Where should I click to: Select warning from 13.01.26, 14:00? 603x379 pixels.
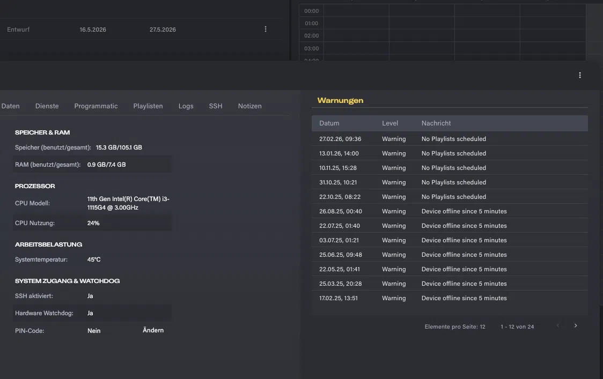[450, 153]
